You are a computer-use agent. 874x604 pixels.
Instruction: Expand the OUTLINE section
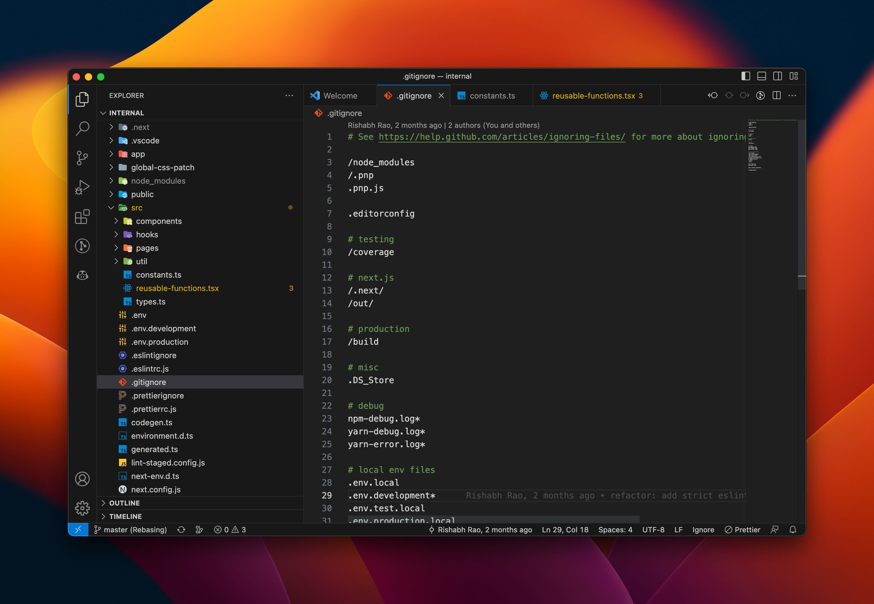coord(124,503)
